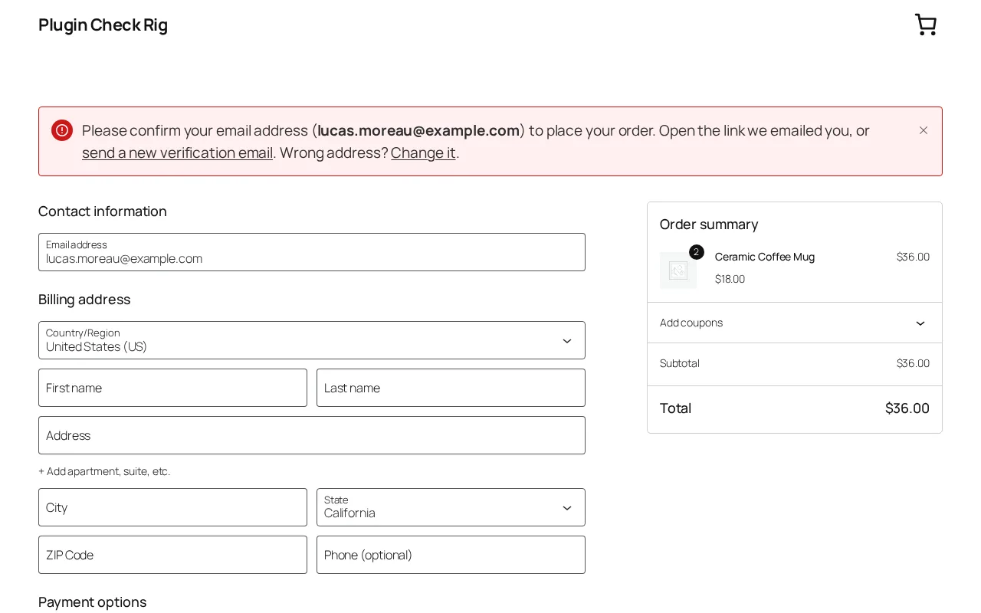This screenshot has height=613, width=981.
Task: Click the Subtotal label
Action: pyautogui.click(x=680, y=363)
